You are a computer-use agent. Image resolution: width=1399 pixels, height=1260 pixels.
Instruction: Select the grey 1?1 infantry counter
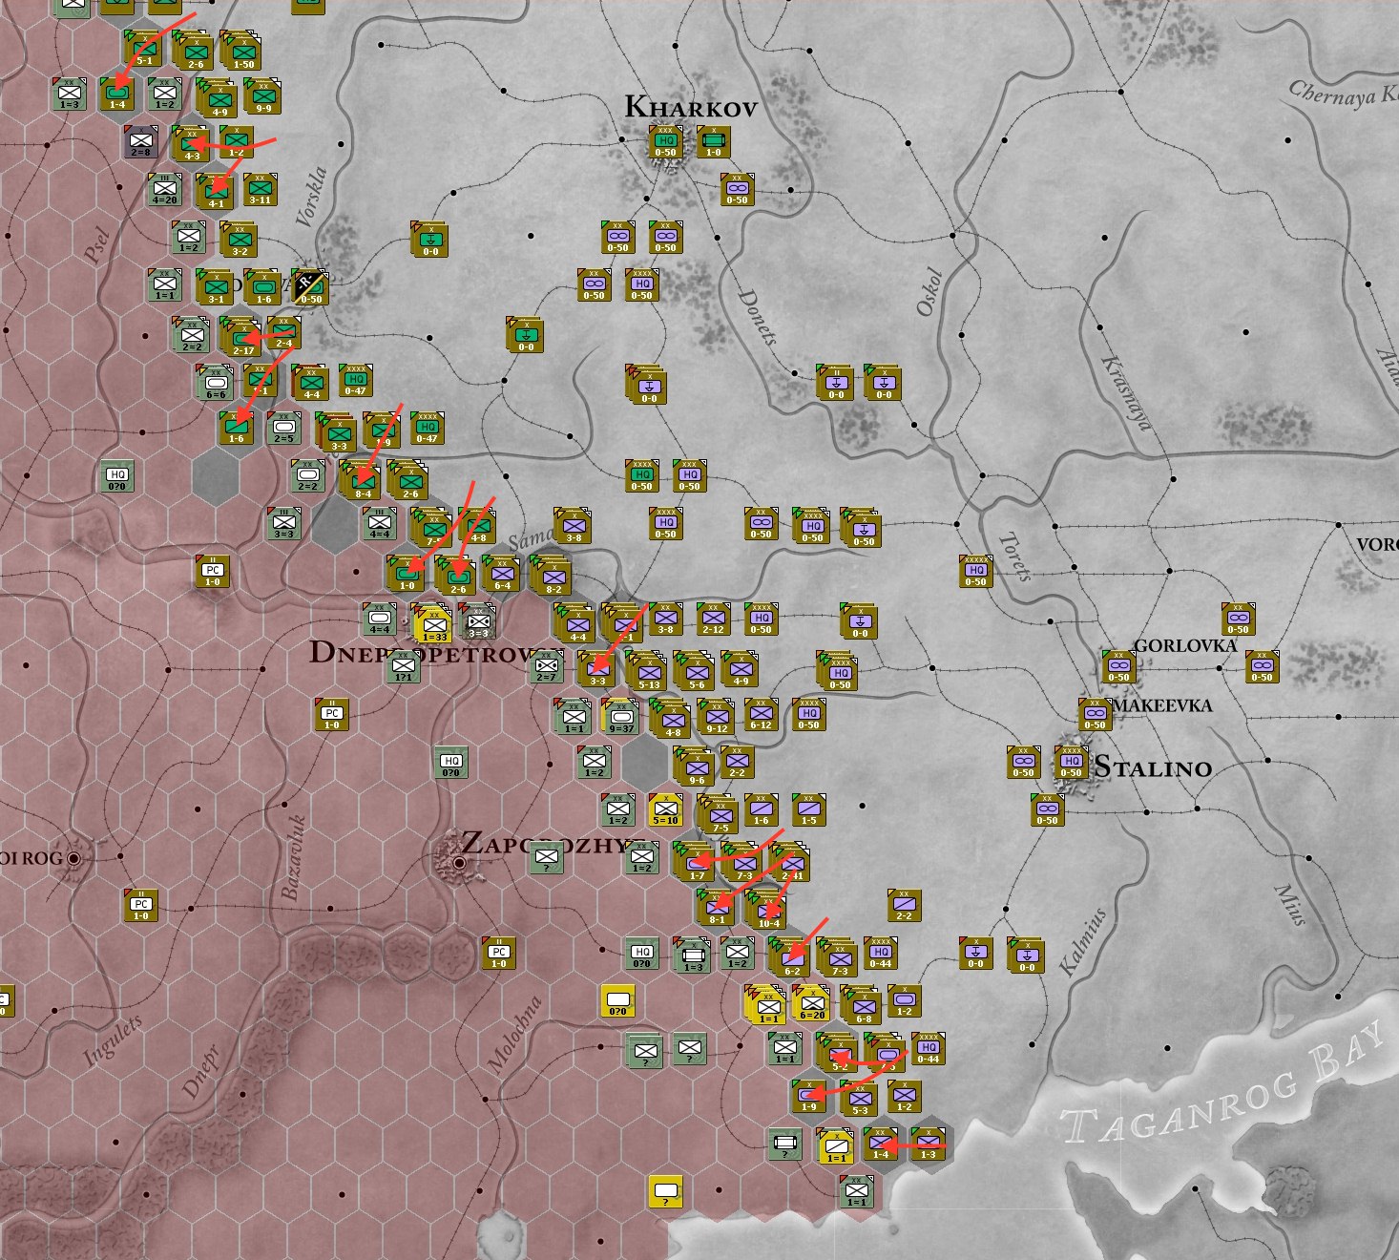tap(403, 665)
